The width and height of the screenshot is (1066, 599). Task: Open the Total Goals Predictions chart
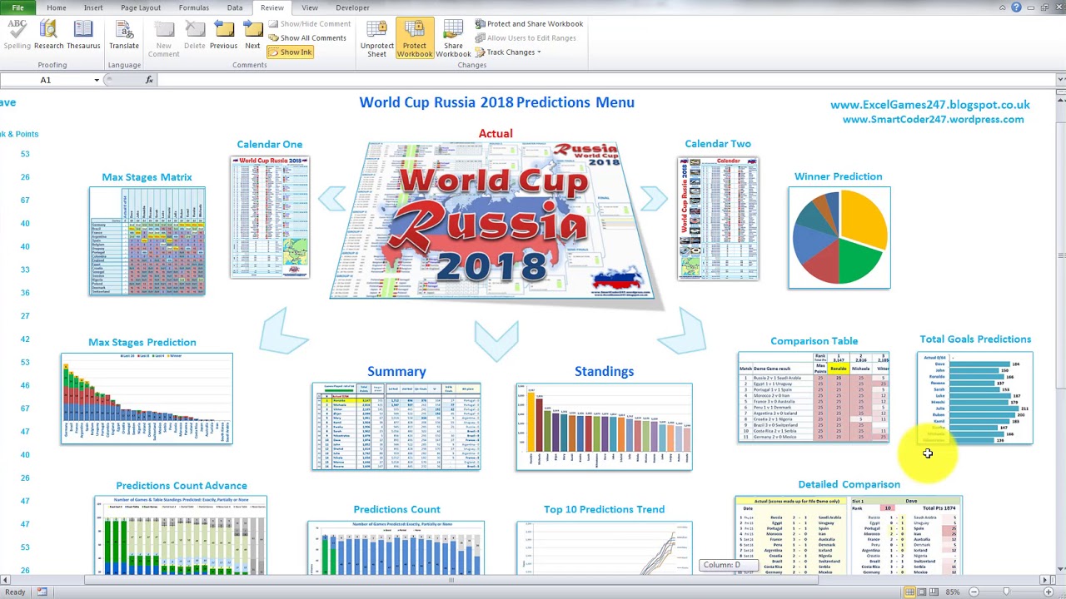[975, 398]
